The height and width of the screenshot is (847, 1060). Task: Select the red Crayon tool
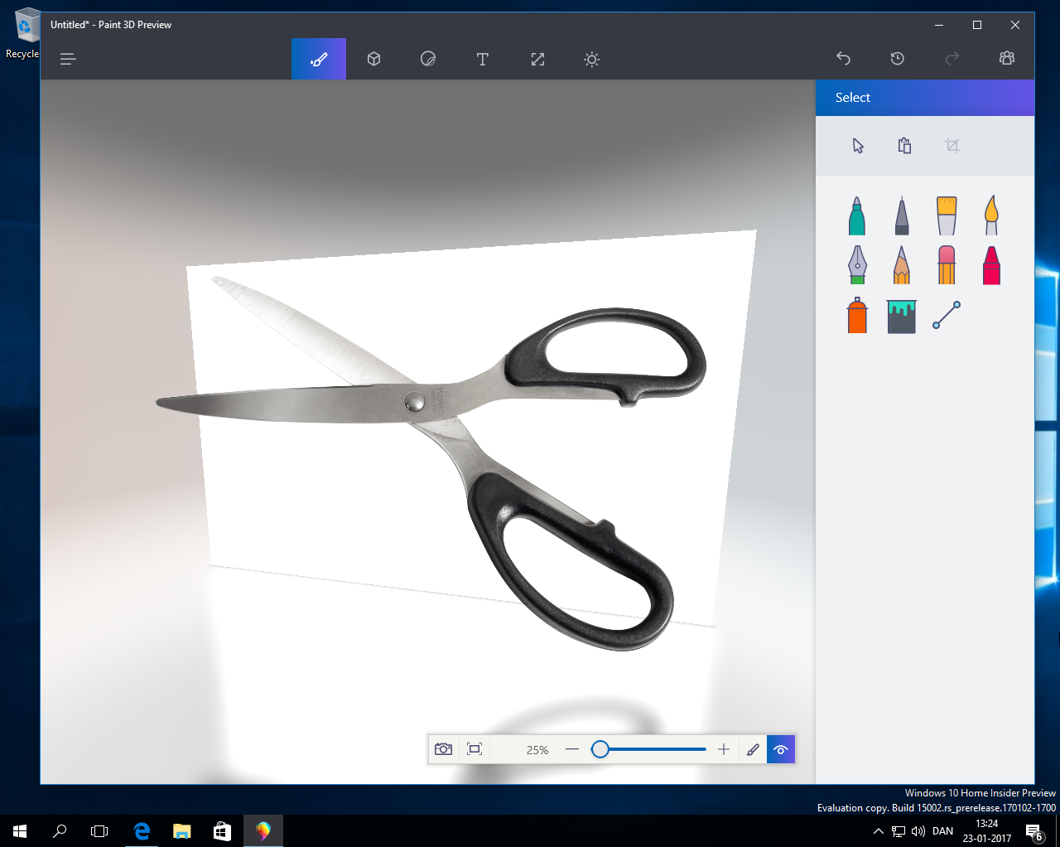(x=991, y=265)
